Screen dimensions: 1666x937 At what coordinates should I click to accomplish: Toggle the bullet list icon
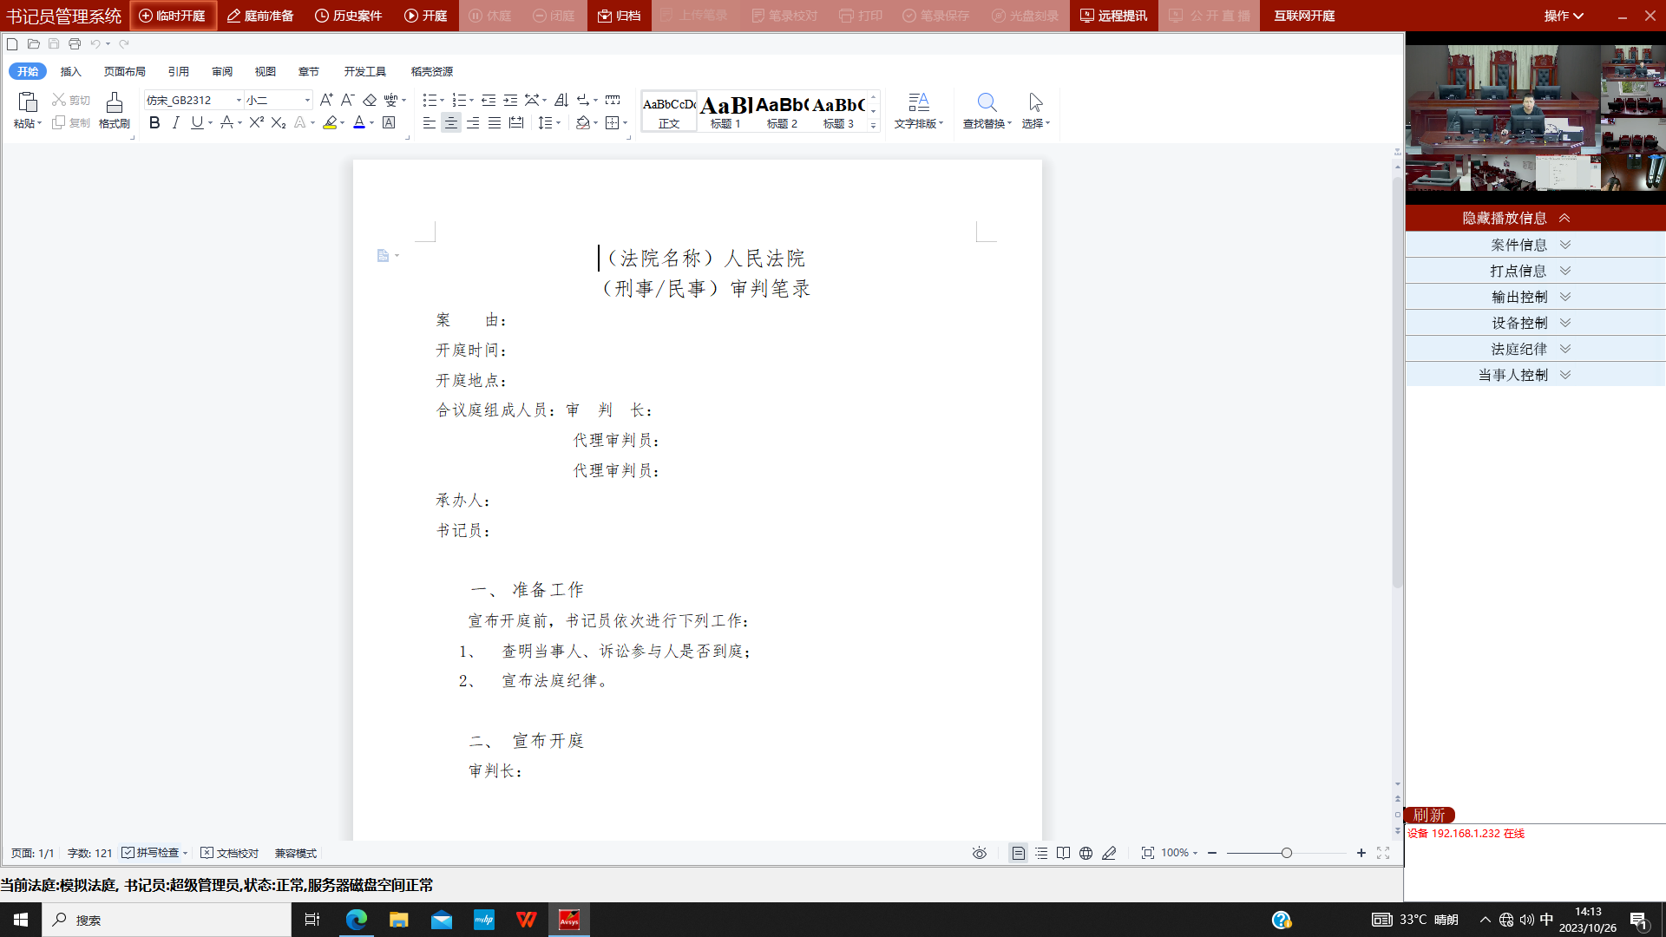pyautogui.click(x=429, y=99)
